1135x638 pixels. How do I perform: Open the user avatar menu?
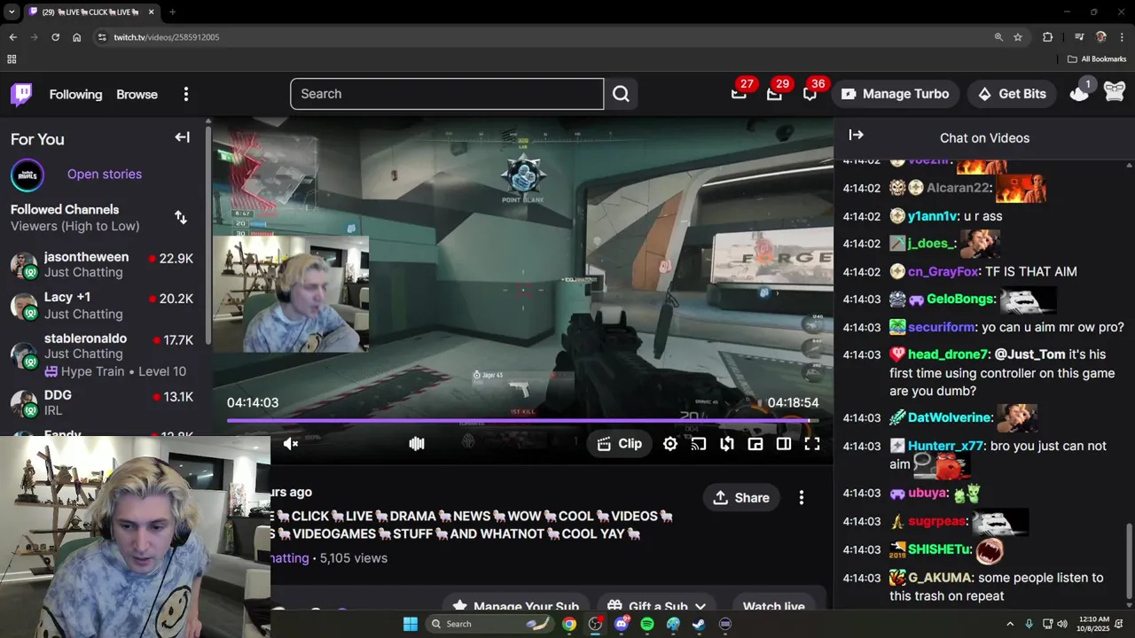click(1115, 92)
